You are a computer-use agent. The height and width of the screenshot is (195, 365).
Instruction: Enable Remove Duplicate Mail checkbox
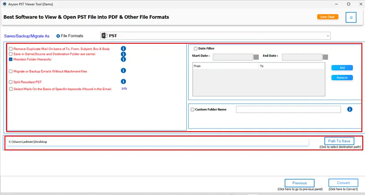tap(11, 49)
